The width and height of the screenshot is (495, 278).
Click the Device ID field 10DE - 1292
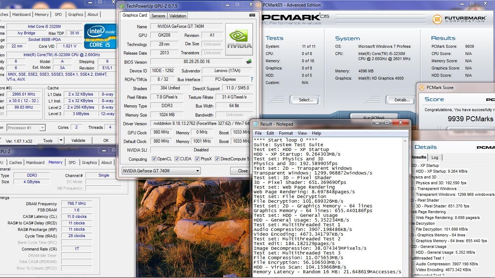162,71
